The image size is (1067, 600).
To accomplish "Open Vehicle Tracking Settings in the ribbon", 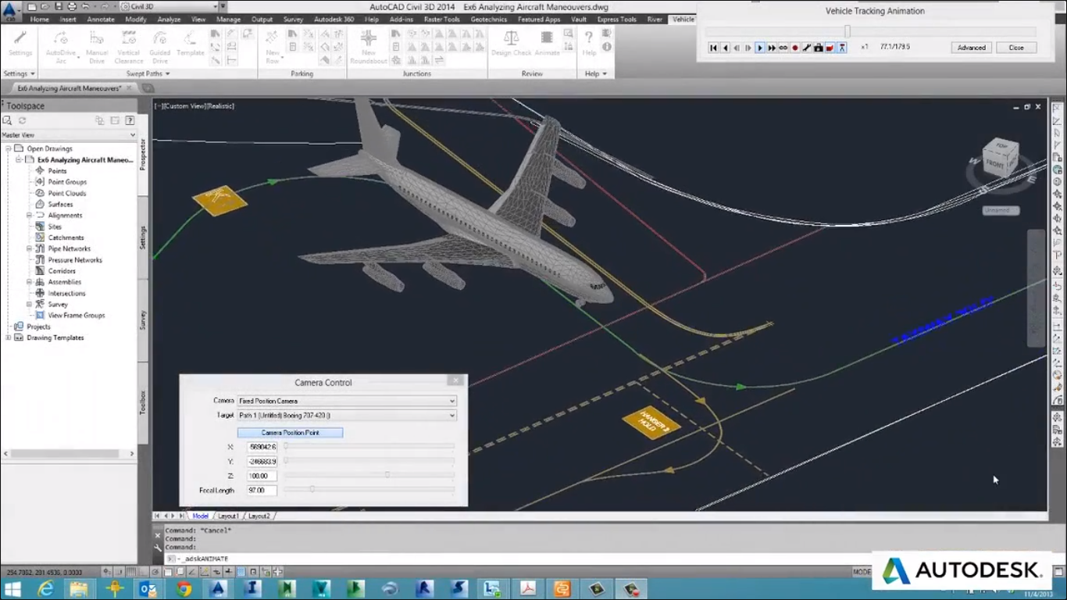I will click(x=20, y=44).
